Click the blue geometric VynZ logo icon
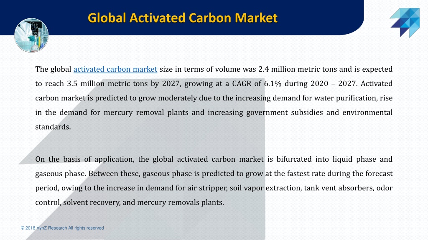428x240 pixels. 405,22
